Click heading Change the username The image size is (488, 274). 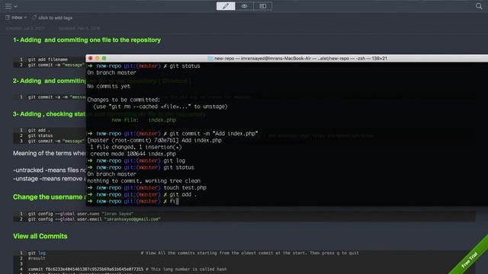(x=49, y=197)
